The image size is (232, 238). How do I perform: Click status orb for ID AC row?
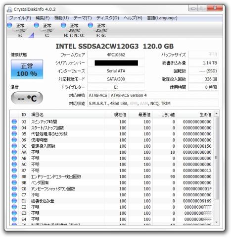pos(14,164)
